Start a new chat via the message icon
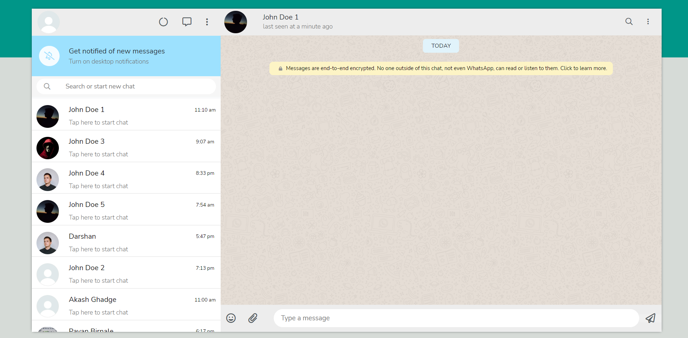688x338 pixels. point(187,22)
